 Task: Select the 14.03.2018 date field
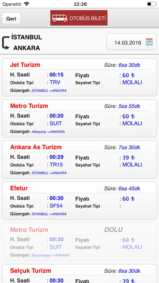pos(132,42)
